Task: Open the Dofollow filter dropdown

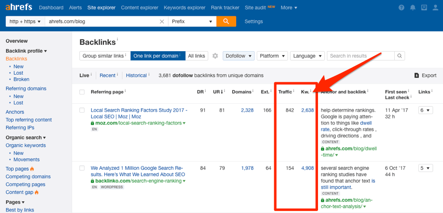Action: (238, 56)
